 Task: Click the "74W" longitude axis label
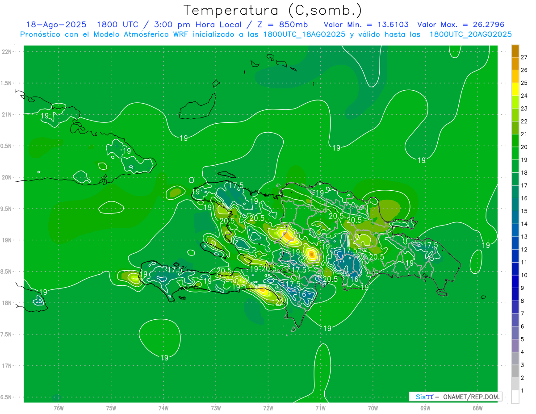coord(163,408)
